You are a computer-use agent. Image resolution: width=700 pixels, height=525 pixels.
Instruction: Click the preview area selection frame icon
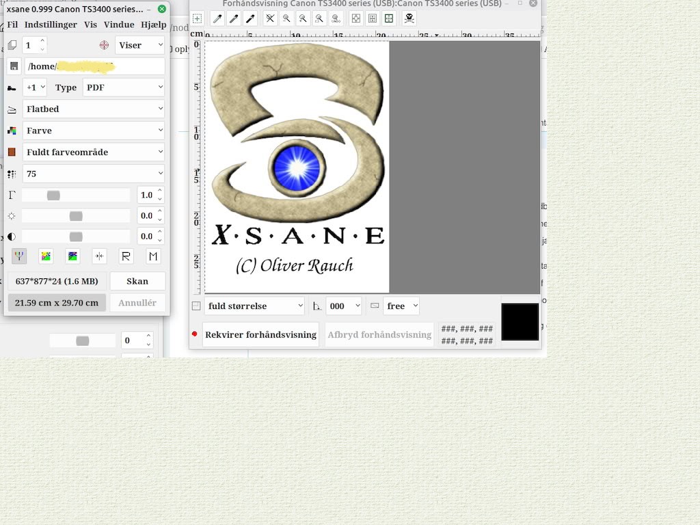tap(197, 18)
